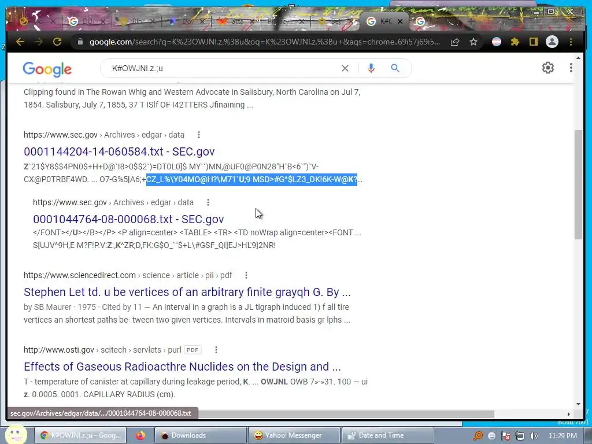Click the security flag tray icon
The width and height of the screenshot is (592, 444).
pyautogui.click(x=506, y=436)
